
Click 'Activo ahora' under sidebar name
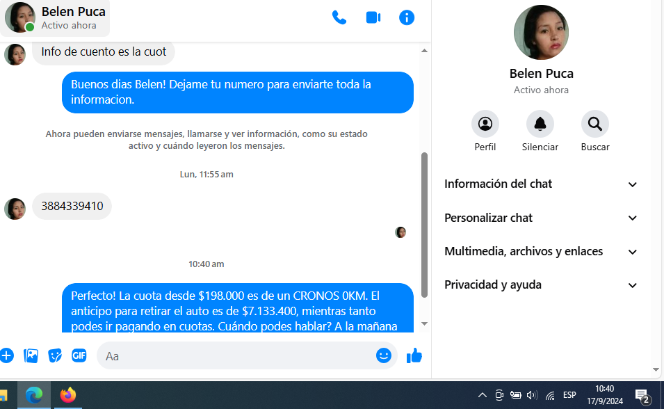541,90
